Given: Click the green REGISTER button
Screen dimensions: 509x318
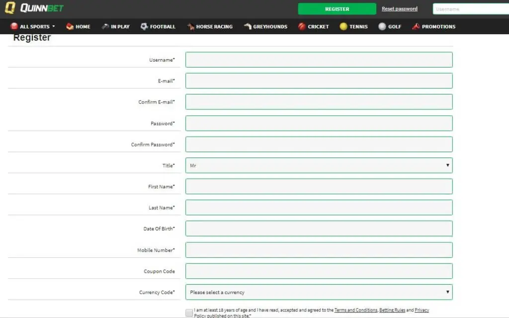Looking at the screenshot, I should [337, 9].
